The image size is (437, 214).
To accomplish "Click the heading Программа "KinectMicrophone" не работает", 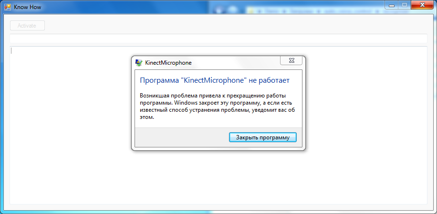I will (215, 80).
